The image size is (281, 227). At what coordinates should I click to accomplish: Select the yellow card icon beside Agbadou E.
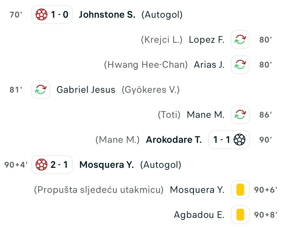click(240, 215)
